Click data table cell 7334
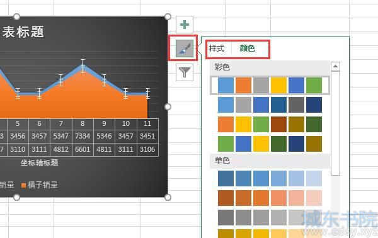 83,136
